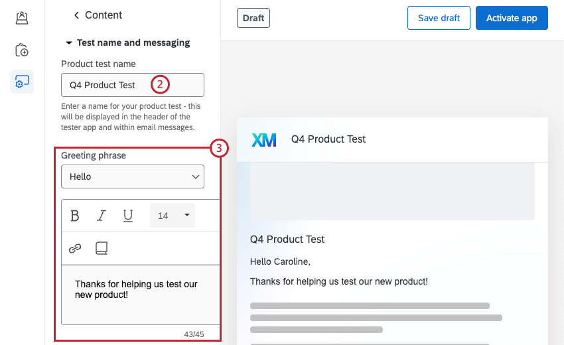Click the clipboard-plus sidebar icon
564x345 pixels.
click(x=22, y=50)
